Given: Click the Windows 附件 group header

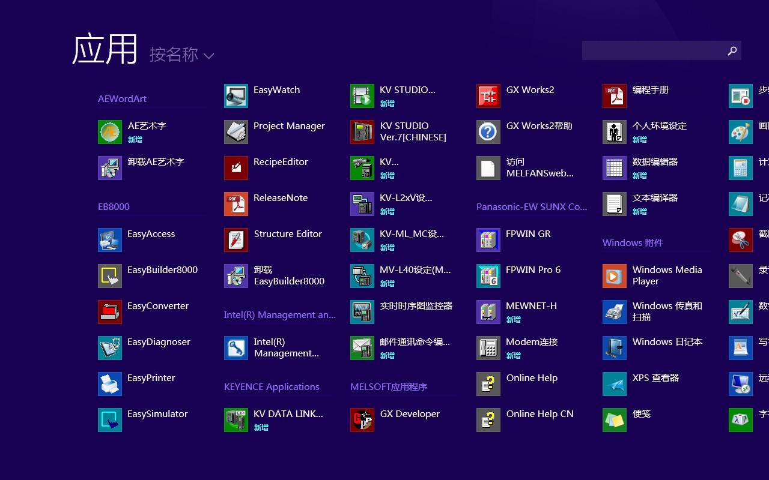Looking at the screenshot, I should tap(633, 243).
